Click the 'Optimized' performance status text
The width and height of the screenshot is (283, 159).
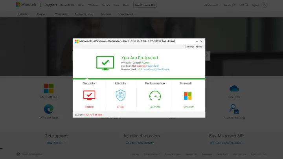155,107
